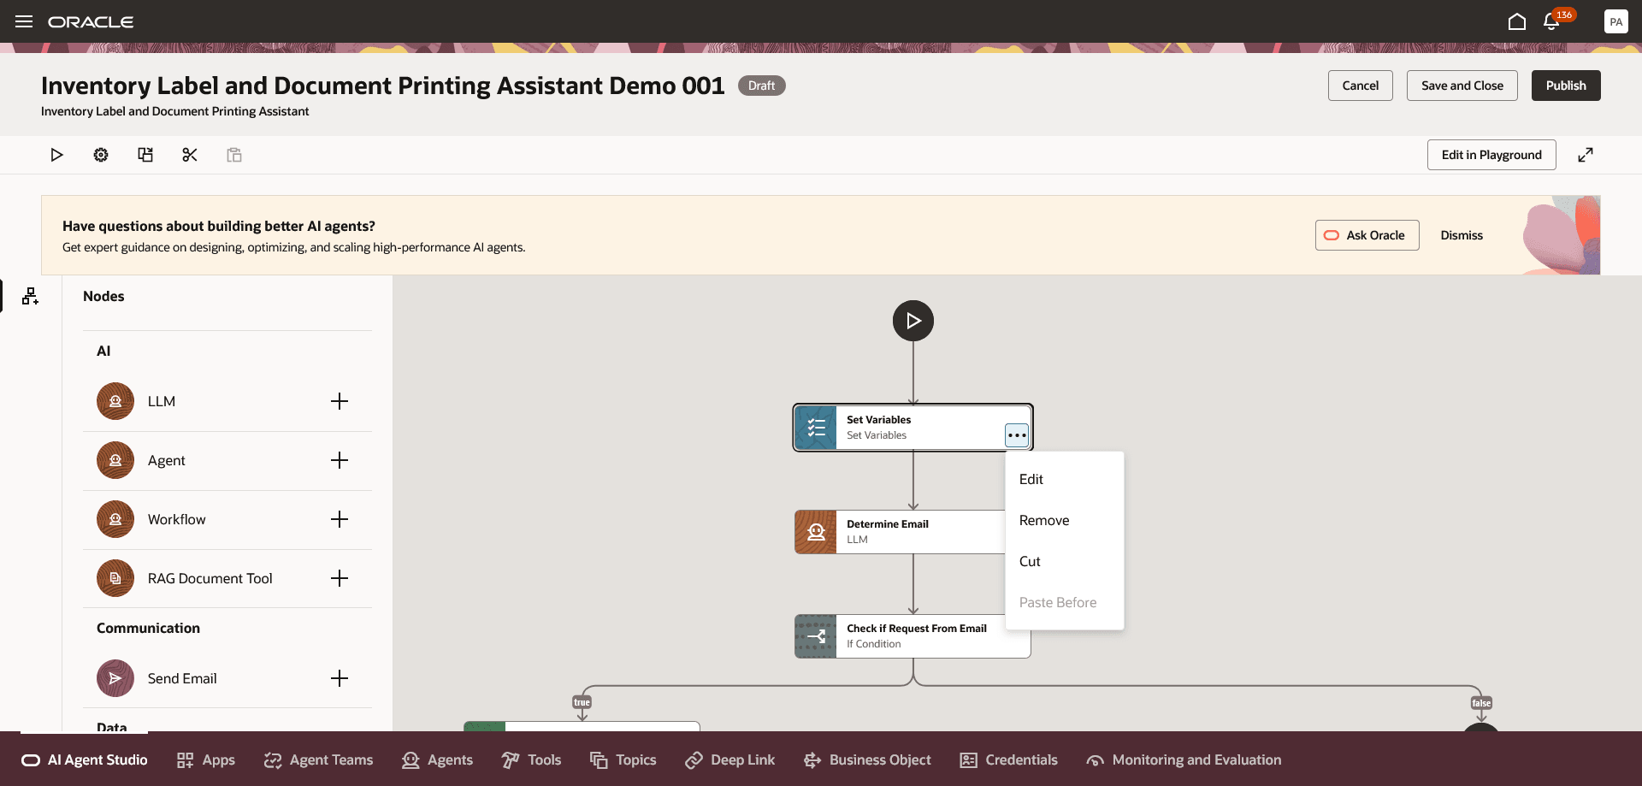Click the true branch label
1642x786 pixels.
click(582, 702)
